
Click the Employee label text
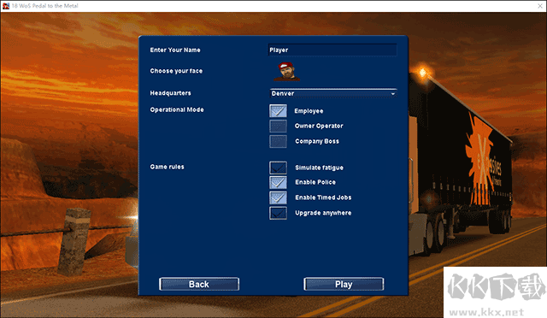tap(309, 111)
